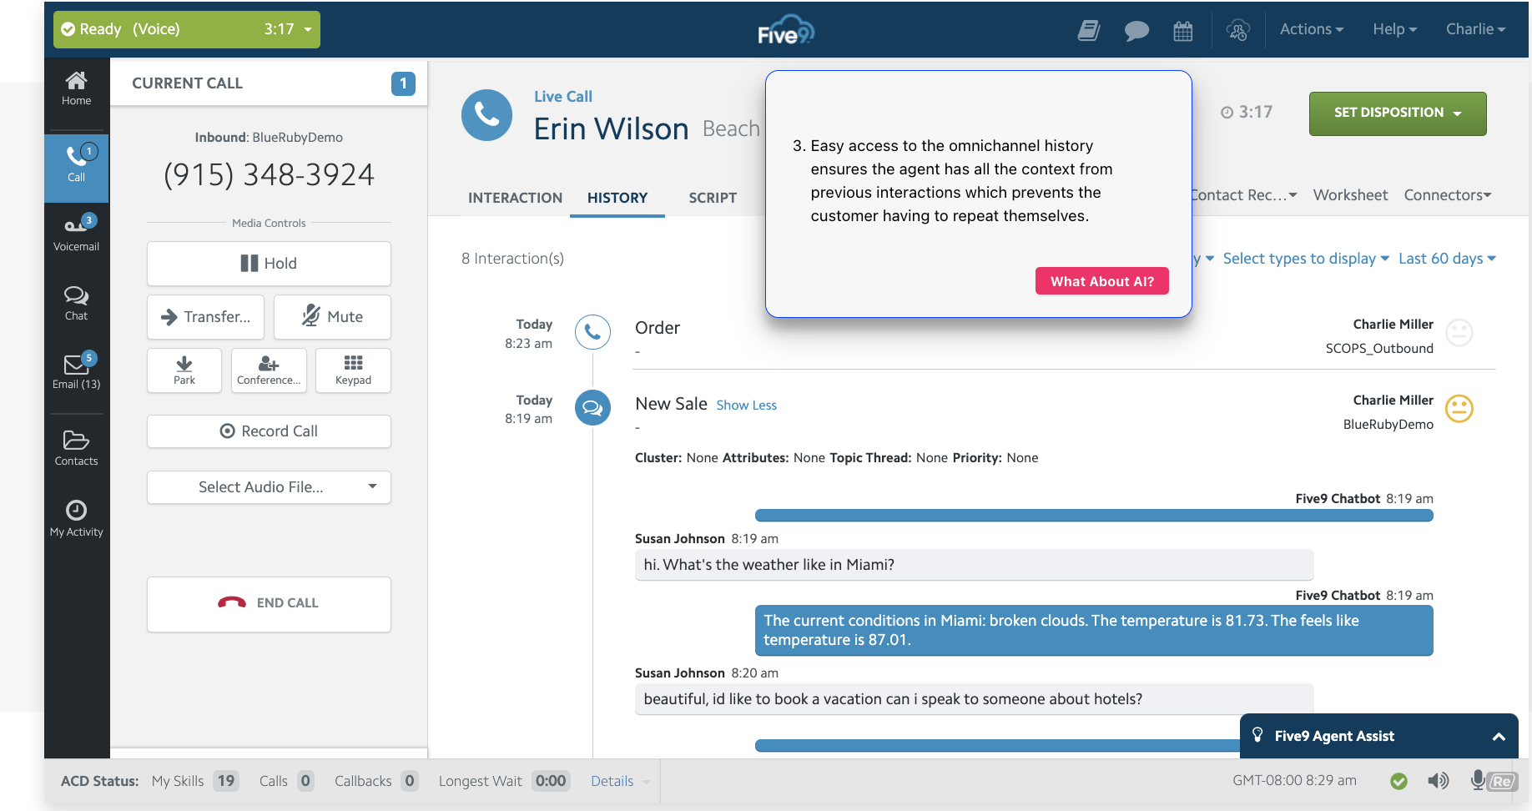Open the notebook icon in top bar
This screenshot has width=1532, height=811.
coord(1088,31)
